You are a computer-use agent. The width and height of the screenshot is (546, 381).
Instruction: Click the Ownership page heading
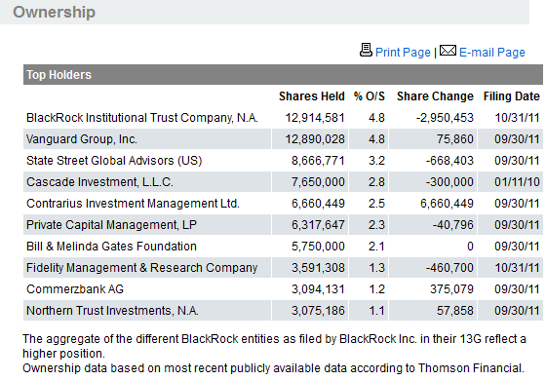click(54, 12)
